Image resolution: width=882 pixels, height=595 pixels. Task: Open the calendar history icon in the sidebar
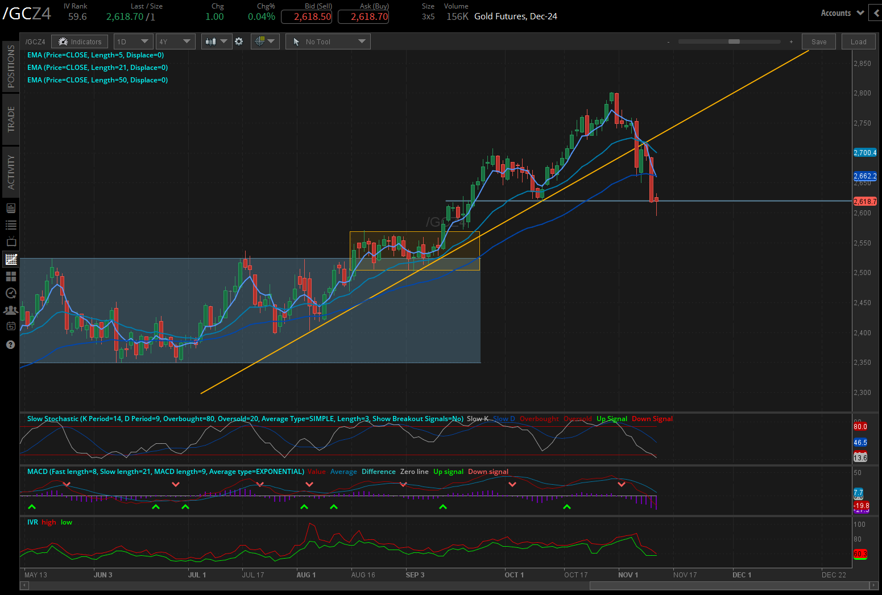point(11,326)
